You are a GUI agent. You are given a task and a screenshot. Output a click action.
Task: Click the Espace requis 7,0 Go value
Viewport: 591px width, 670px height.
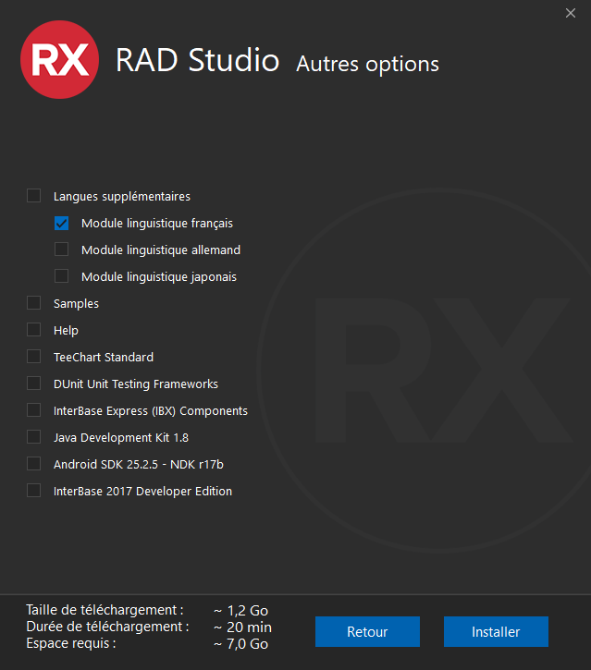click(x=240, y=644)
